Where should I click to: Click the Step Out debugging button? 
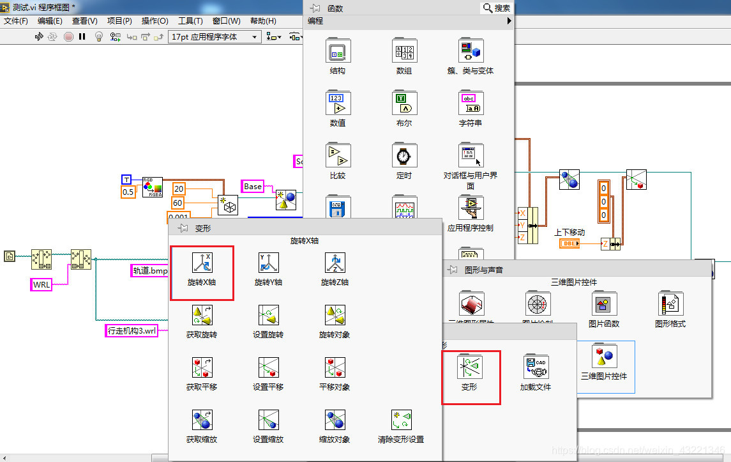tap(159, 37)
